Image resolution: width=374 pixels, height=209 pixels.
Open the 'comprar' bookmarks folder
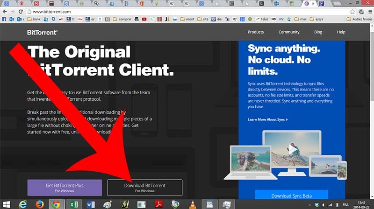point(122,19)
